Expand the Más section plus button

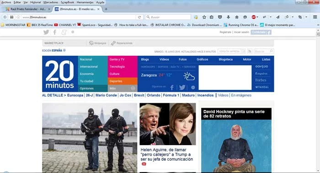click(133, 88)
